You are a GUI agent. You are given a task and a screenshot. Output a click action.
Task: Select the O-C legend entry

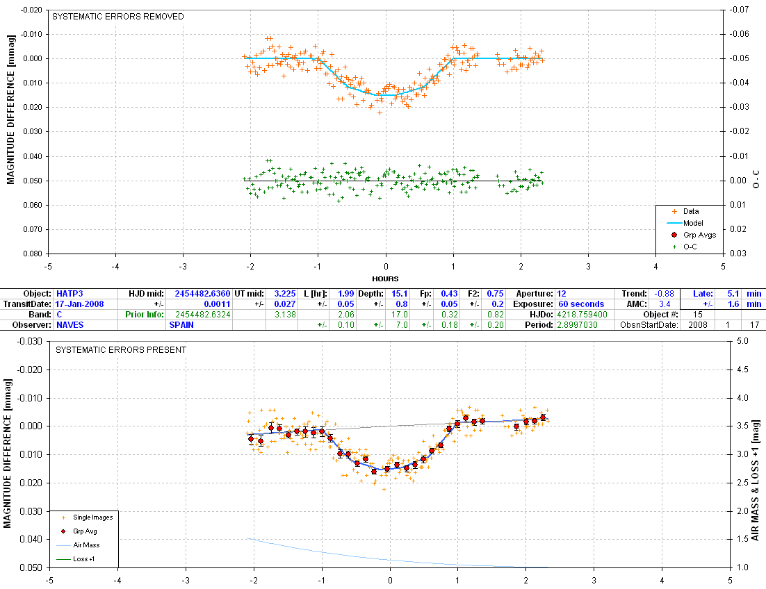(x=690, y=247)
